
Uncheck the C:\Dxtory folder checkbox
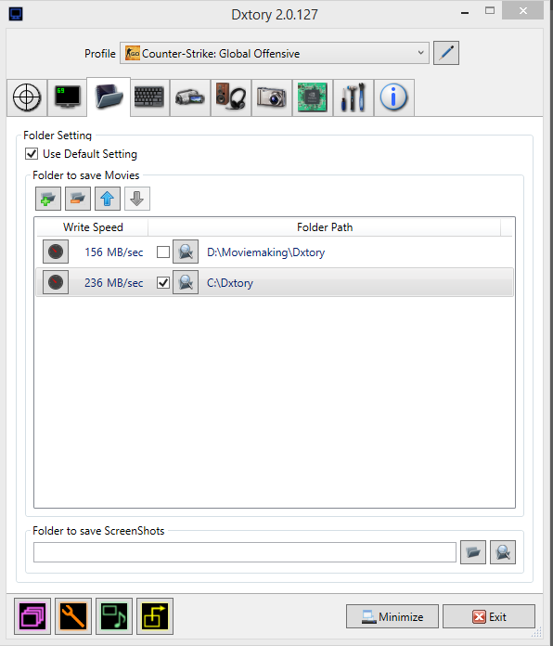coord(163,282)
